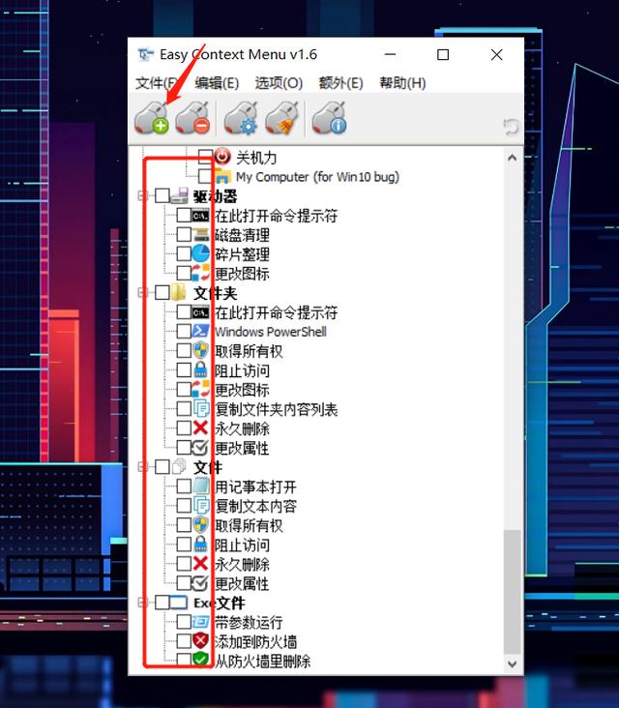This screenshot has height=708, width=619.
Task: Click the scrollbar down arrow
Action: point(512,664)
